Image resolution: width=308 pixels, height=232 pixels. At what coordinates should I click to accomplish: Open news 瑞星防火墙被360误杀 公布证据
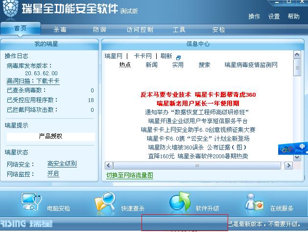[197, 148]
